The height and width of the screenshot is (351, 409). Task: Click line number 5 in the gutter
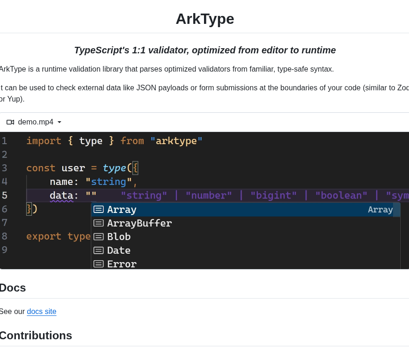coord(4,196)
